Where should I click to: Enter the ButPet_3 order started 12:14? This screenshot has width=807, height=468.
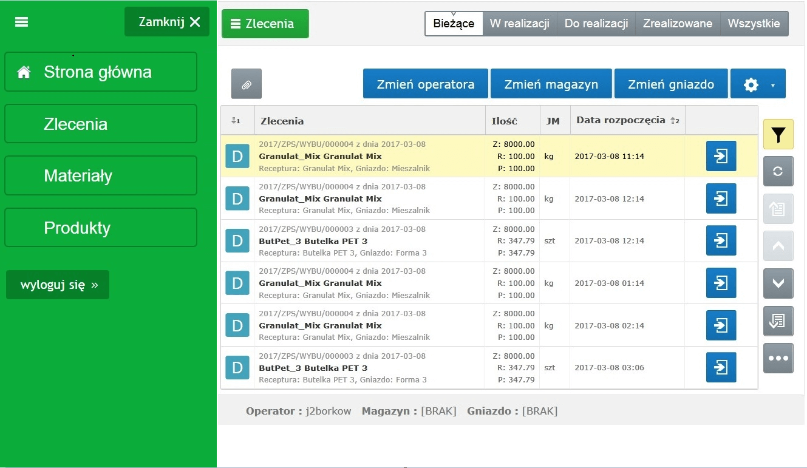click(x=721, y=240)
